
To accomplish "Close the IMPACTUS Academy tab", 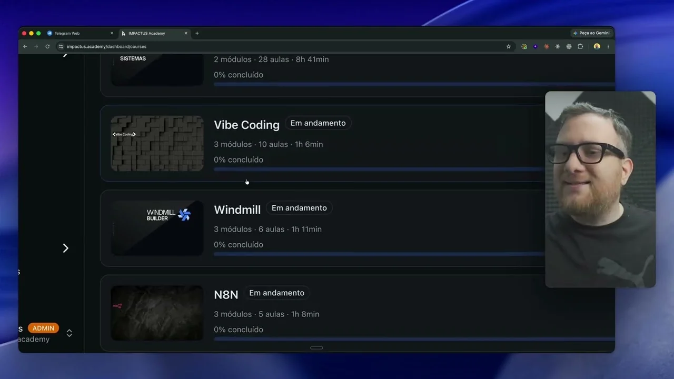I will (x=186, y=33).
